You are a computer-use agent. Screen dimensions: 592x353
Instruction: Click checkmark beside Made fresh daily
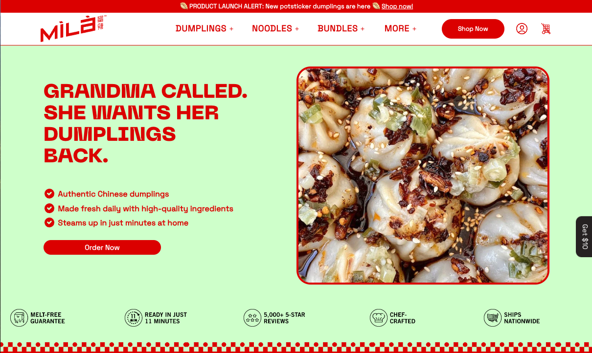(49, 208)
